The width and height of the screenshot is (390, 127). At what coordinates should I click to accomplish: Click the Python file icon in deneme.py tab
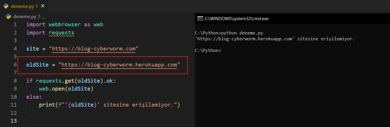(6, 6)
